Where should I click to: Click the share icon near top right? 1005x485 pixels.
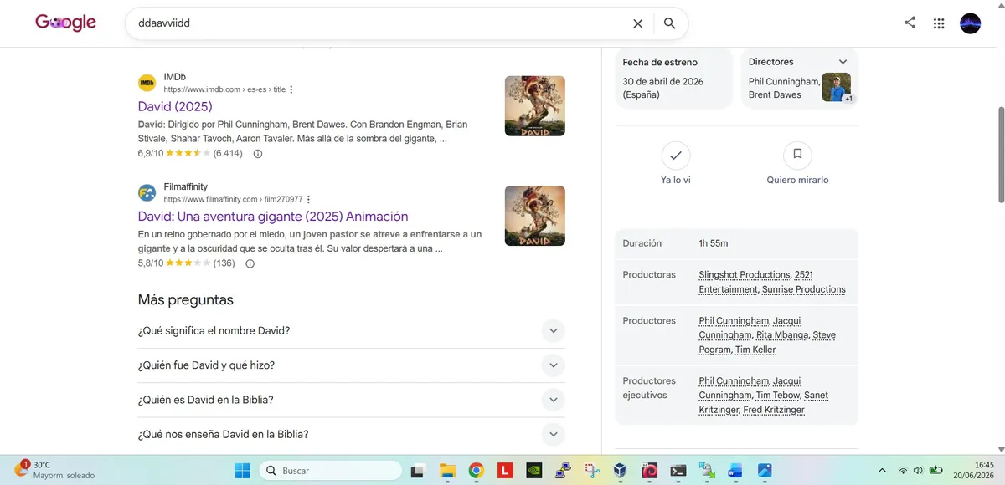pos(910,23)
